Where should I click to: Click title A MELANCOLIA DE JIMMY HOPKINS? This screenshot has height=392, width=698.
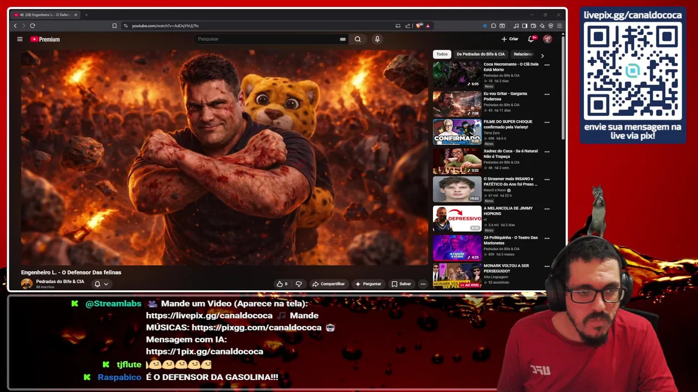(x=508, y=211)
